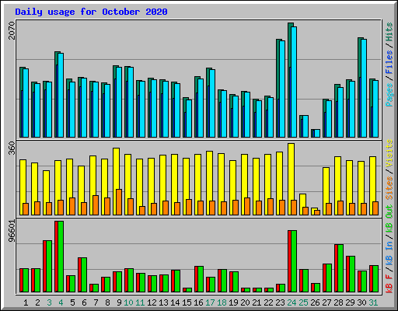Image resolution: width=398 pixels, height=311 pixels.
Task: Click green weekend day label 17
Action: point(210,302)
